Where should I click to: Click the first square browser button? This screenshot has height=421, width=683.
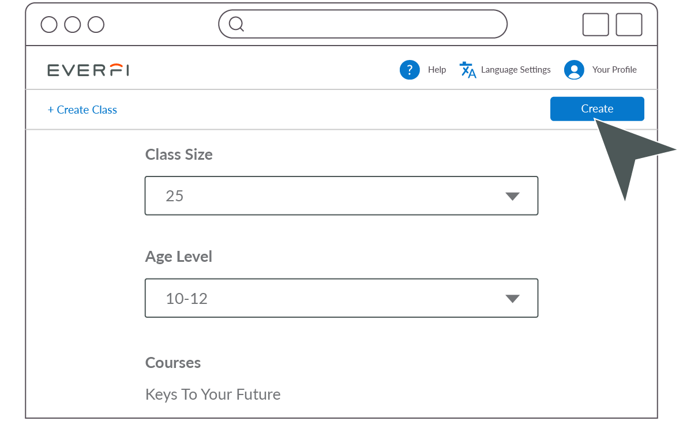point(595,24)
